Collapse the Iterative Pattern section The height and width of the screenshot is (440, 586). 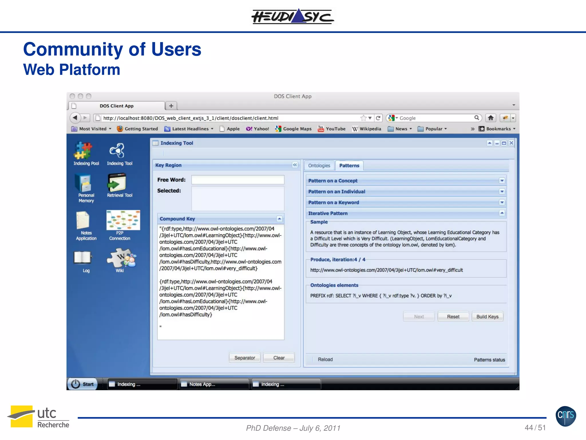[502, 213]
